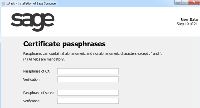
Task: Click the passphrase character rules description text
Action: click(x=92, y=53)
